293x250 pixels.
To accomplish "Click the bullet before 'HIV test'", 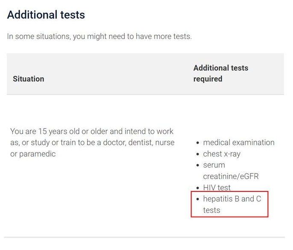I will [x=198, y=188].
